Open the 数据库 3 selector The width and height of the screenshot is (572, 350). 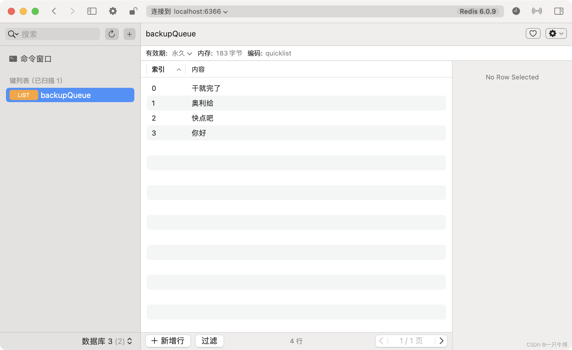click(107, 341)
